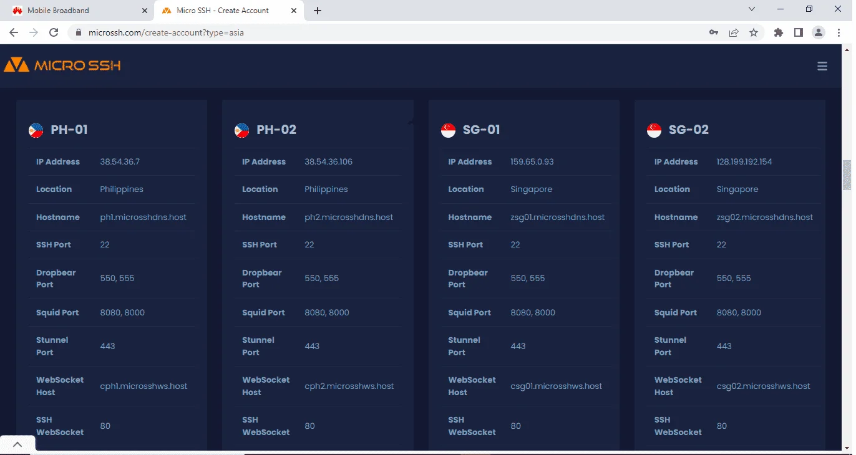Click SG-01 Stunnel Port label
This screenshot has height=455, width=856.
click(x=464, y=347)
